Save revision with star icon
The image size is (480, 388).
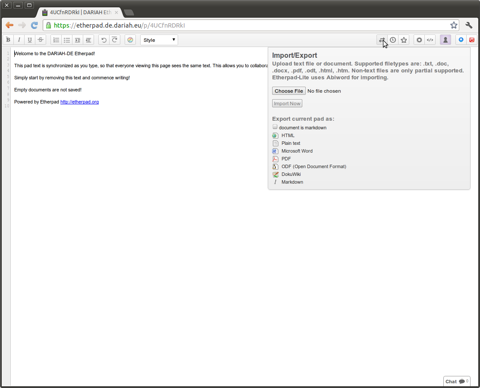pyautogui.click(x=404, y=40)
